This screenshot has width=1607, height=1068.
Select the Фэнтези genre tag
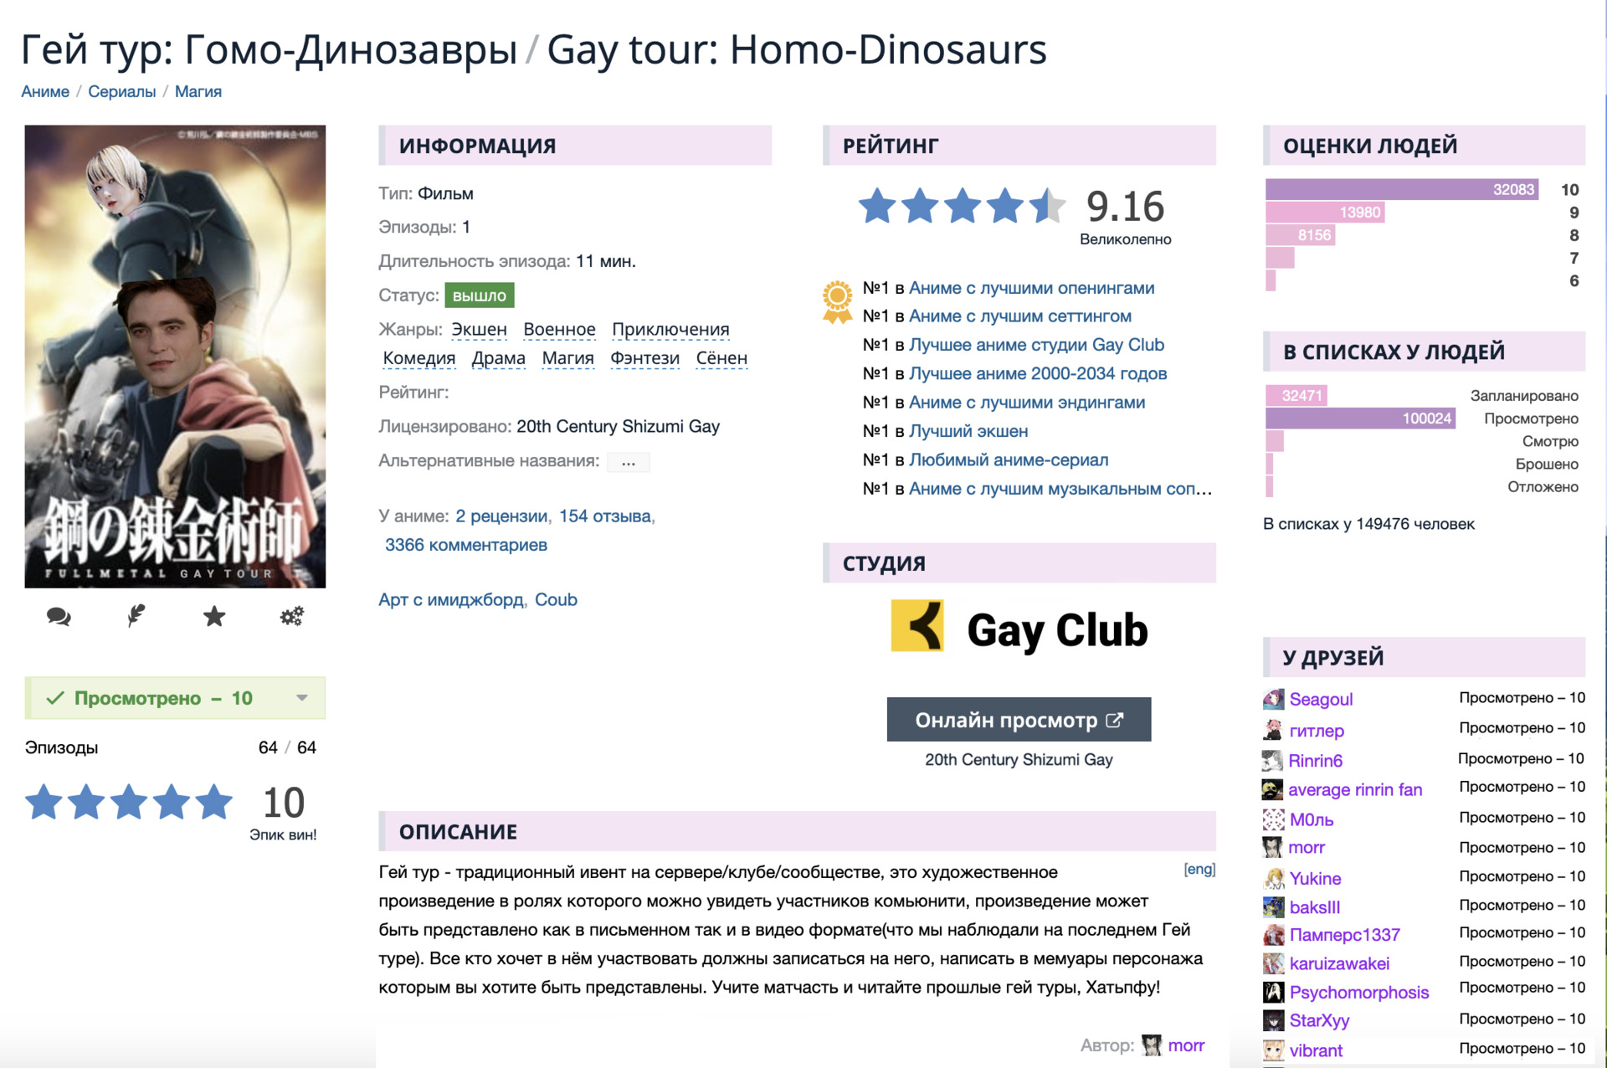[644, 358]
